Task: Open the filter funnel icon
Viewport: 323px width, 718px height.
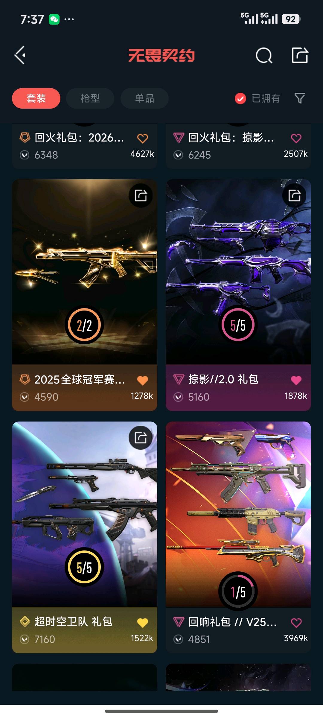Action: tap(300, 98)
